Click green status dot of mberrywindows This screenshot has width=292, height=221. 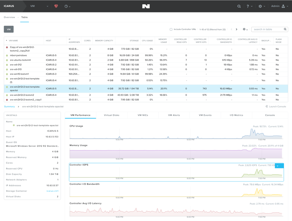click(7, 56)
